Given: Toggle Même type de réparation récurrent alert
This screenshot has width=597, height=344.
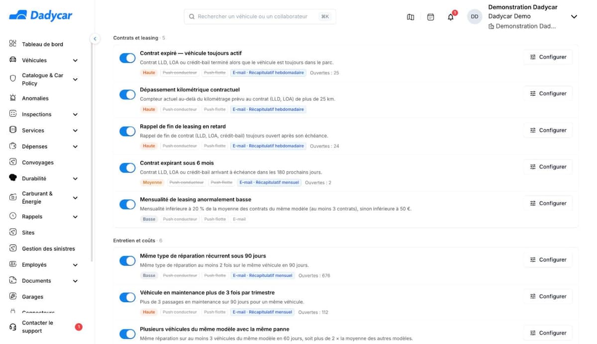Looking at the screenshot, I should (127, 260).
